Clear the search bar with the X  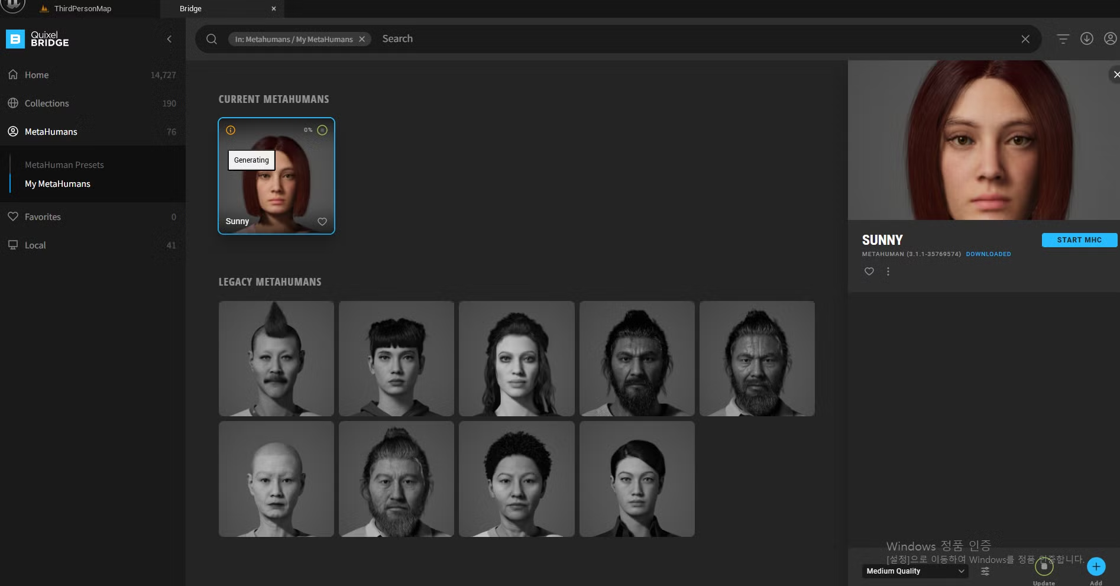[x=1025, y=39]
